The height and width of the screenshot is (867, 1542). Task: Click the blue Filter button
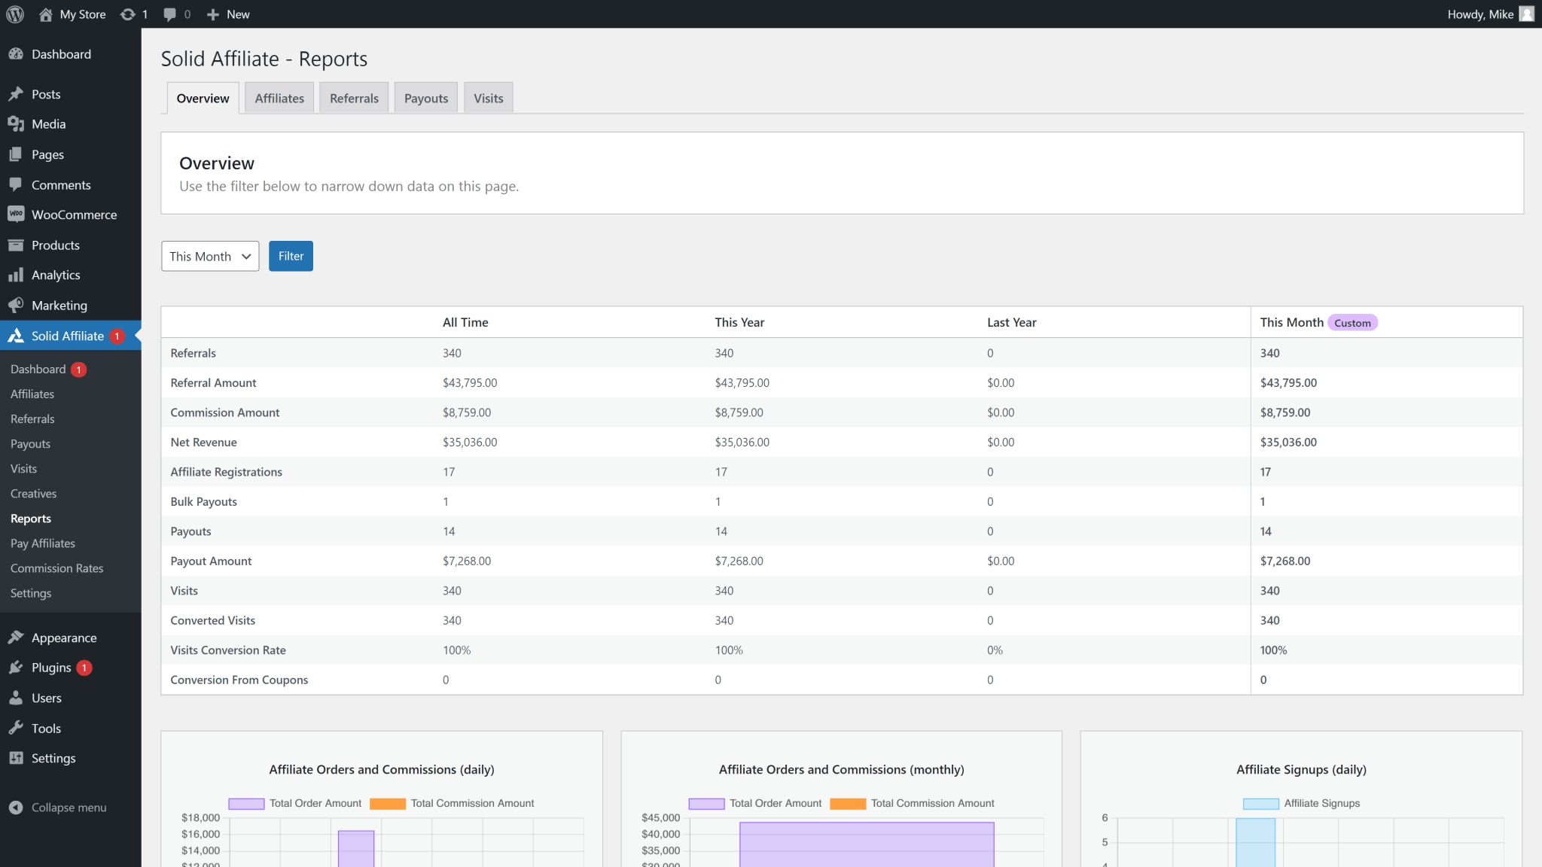[x=291, y=257]
